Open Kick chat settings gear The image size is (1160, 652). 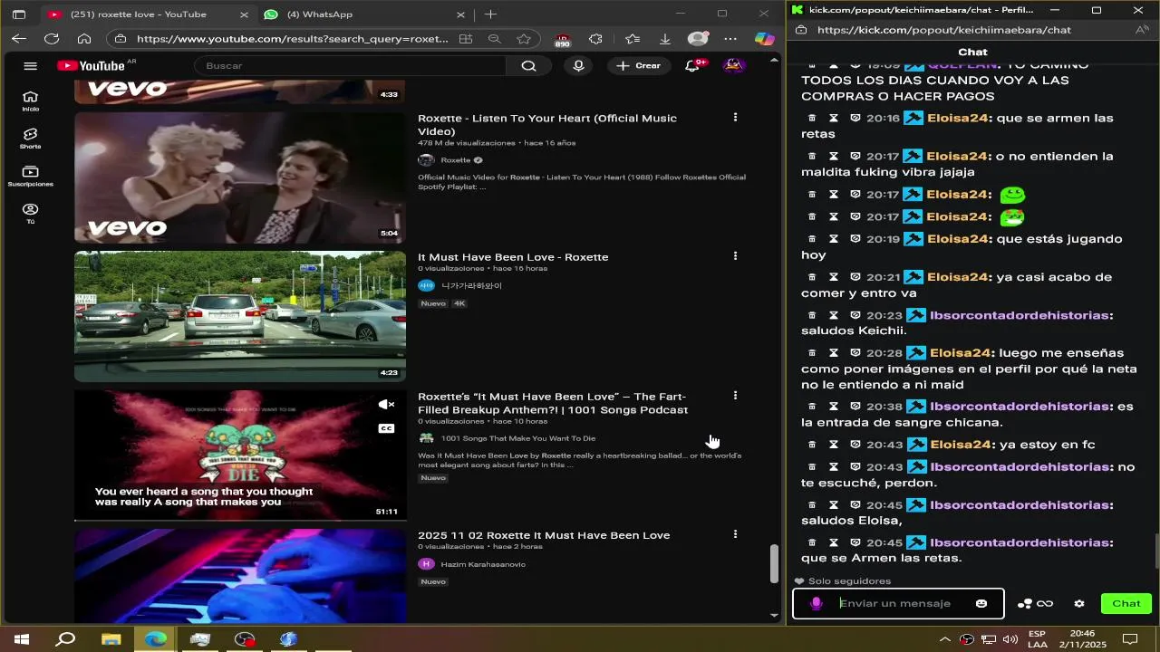1079,604
